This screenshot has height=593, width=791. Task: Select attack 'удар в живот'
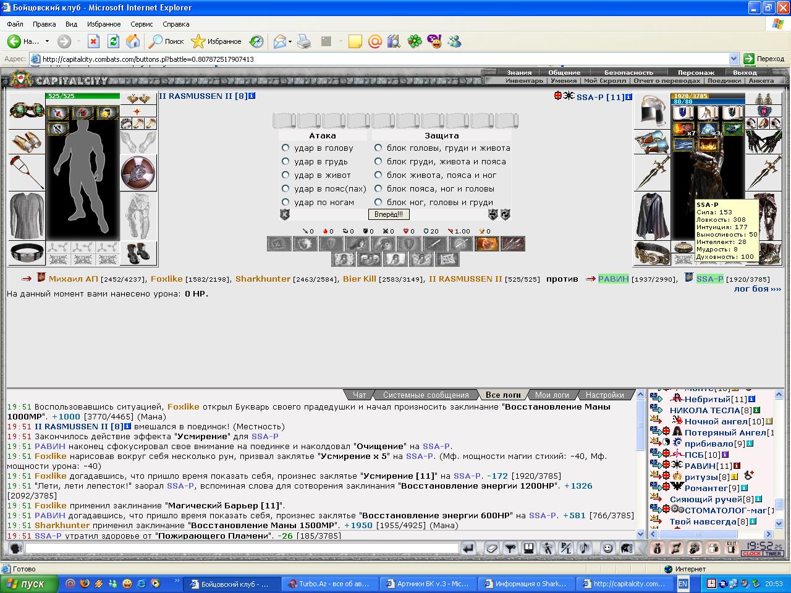coord(286,175)
